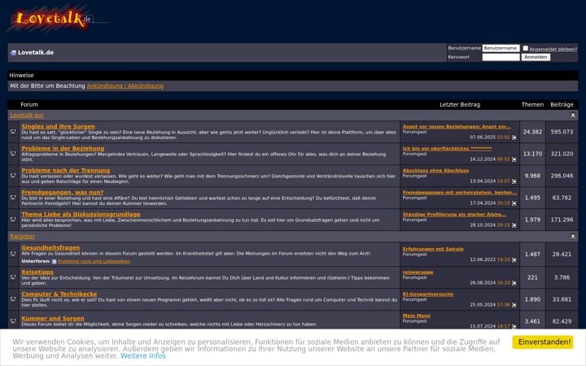Click the Themen count 221

(532, 277)
